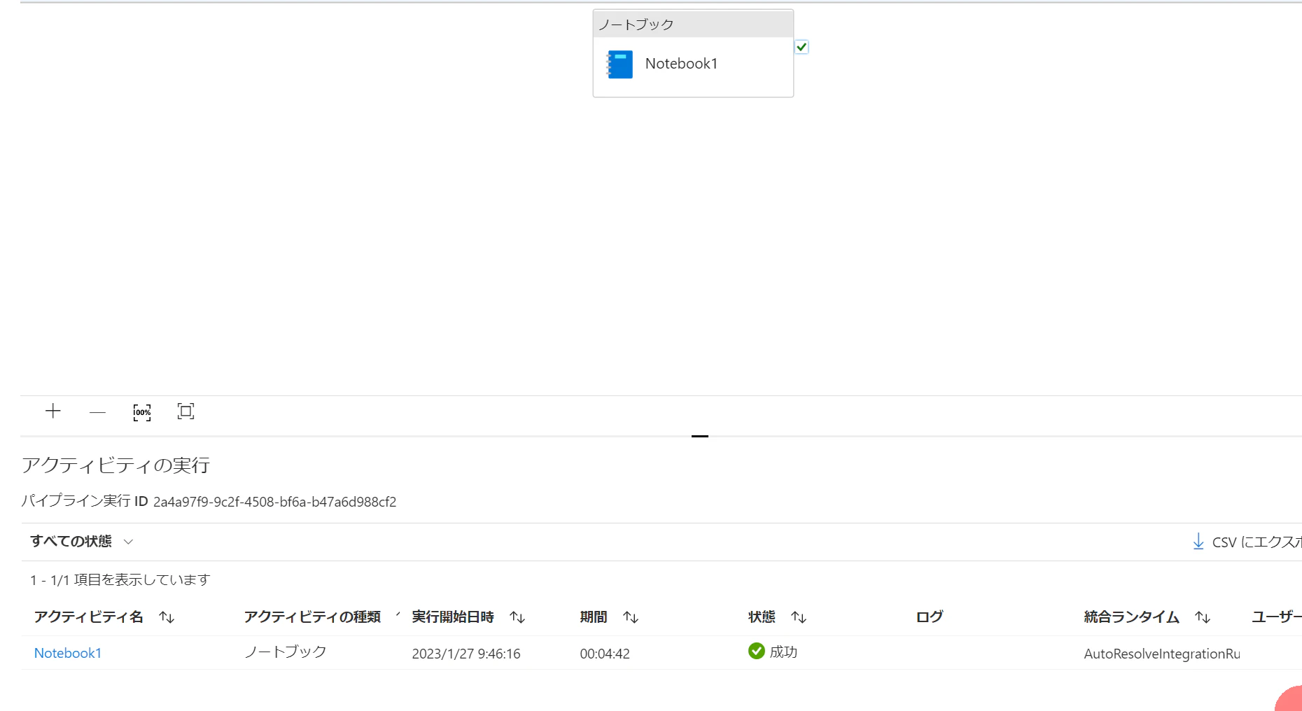Sort by 期間 column arrows

631,617
